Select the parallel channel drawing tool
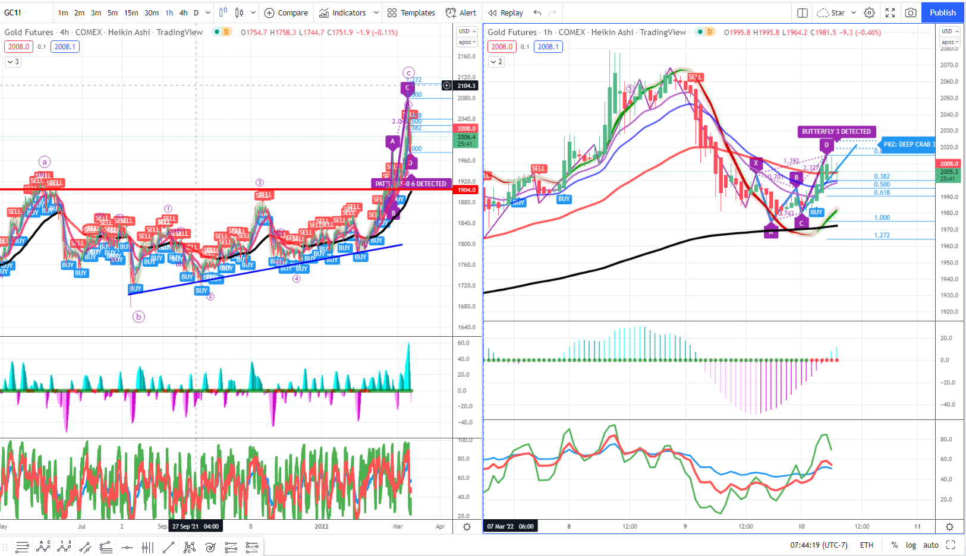The width and height of the screenshot is (966, 556). point(85,547)
